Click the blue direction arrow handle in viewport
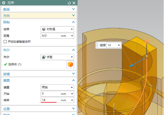The height and width of the screenshot is (115, 164). click(x=131, y=66)
